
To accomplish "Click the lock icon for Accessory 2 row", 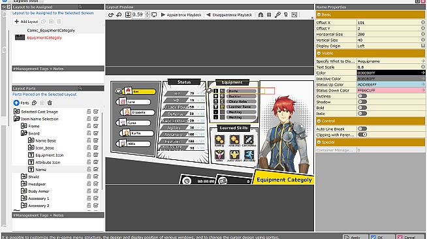I will pyautogui.click(x=89, y=206).
